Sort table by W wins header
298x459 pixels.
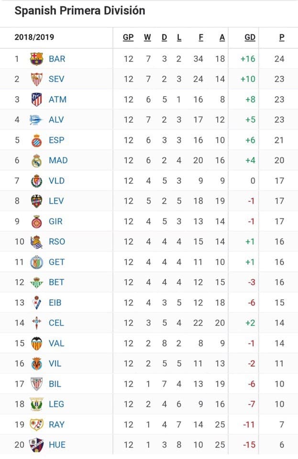[147, 37]
